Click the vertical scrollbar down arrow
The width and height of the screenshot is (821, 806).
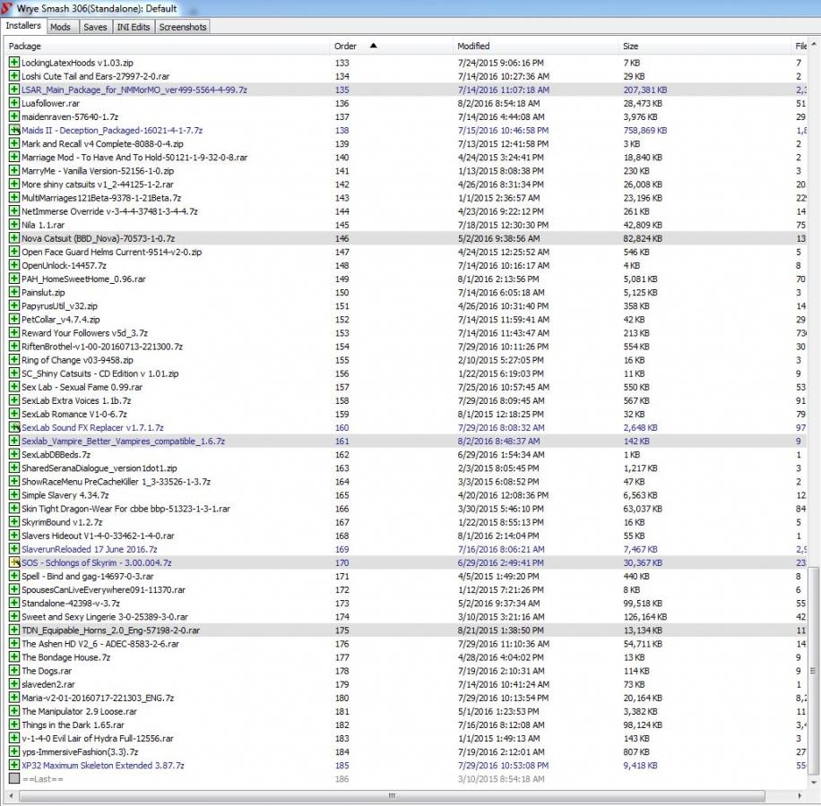coord(813,783)
